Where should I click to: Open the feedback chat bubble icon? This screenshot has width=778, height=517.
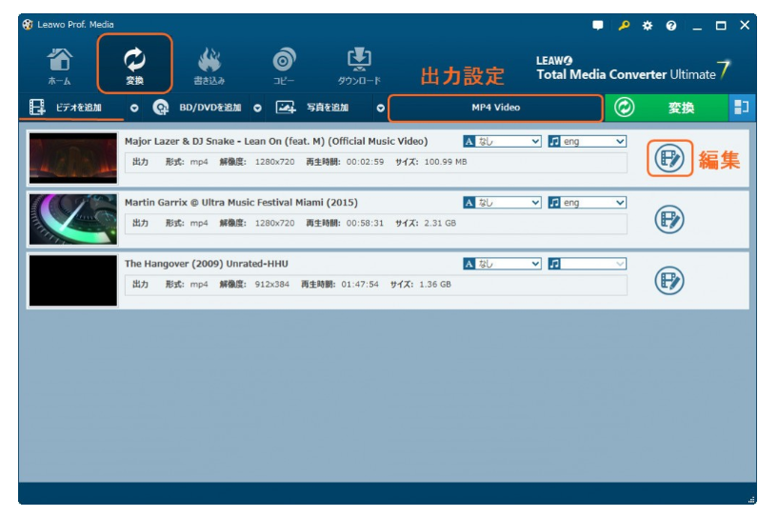[598, 26]
